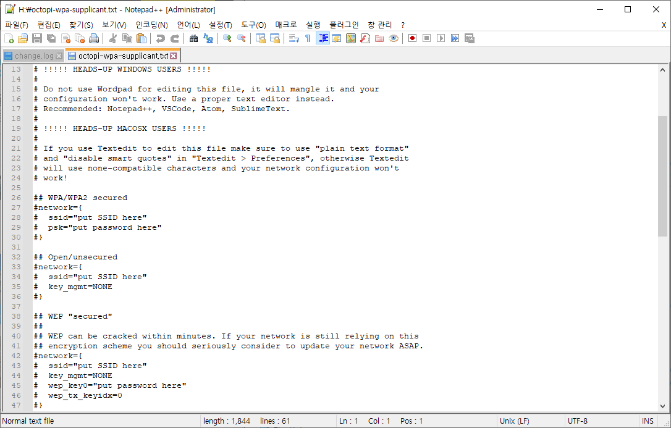The image size is (671, 428).
Task: Undo the last action via toolbar
Action: click(161, 38)
